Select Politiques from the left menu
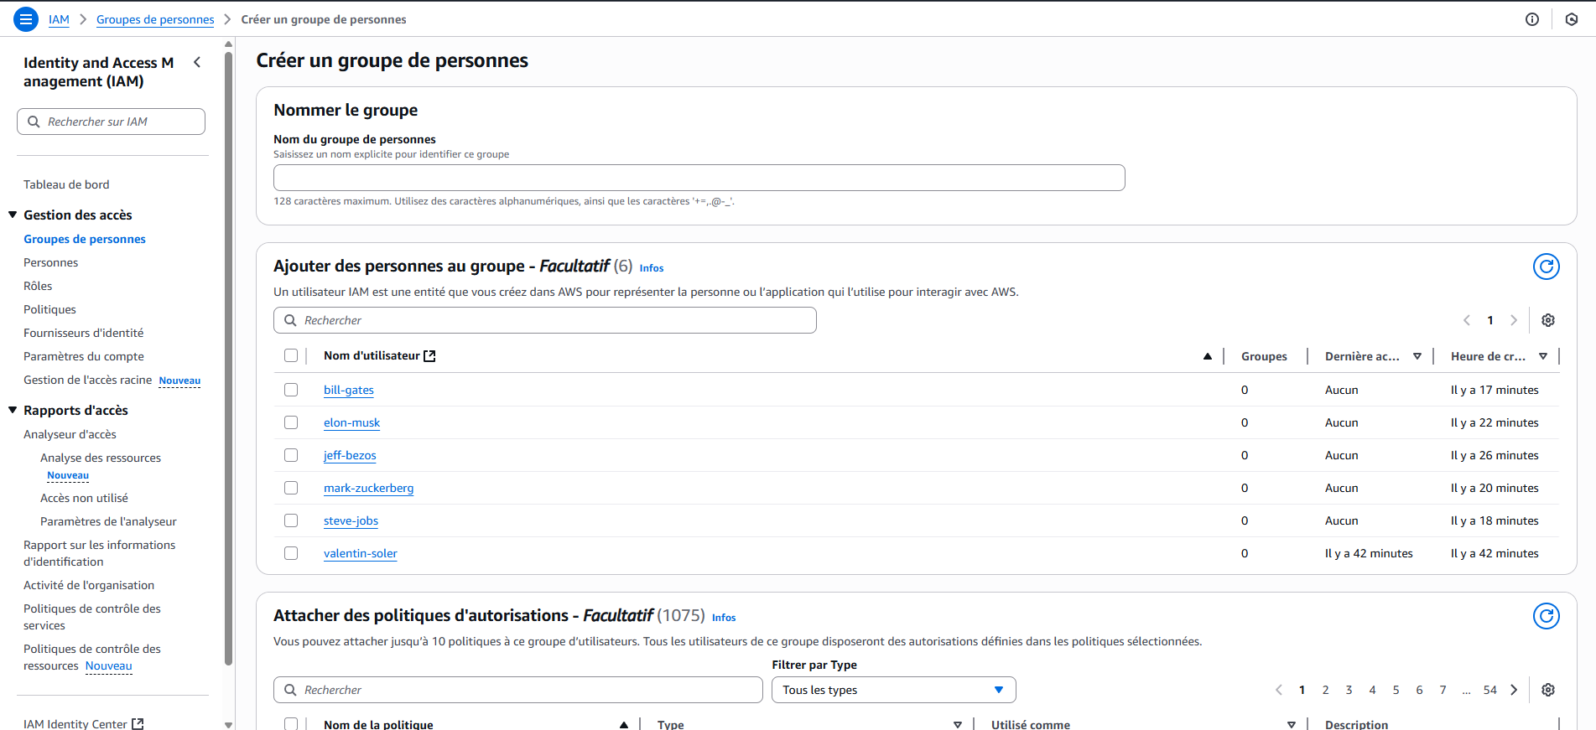1596x730 pixels. 49,309
